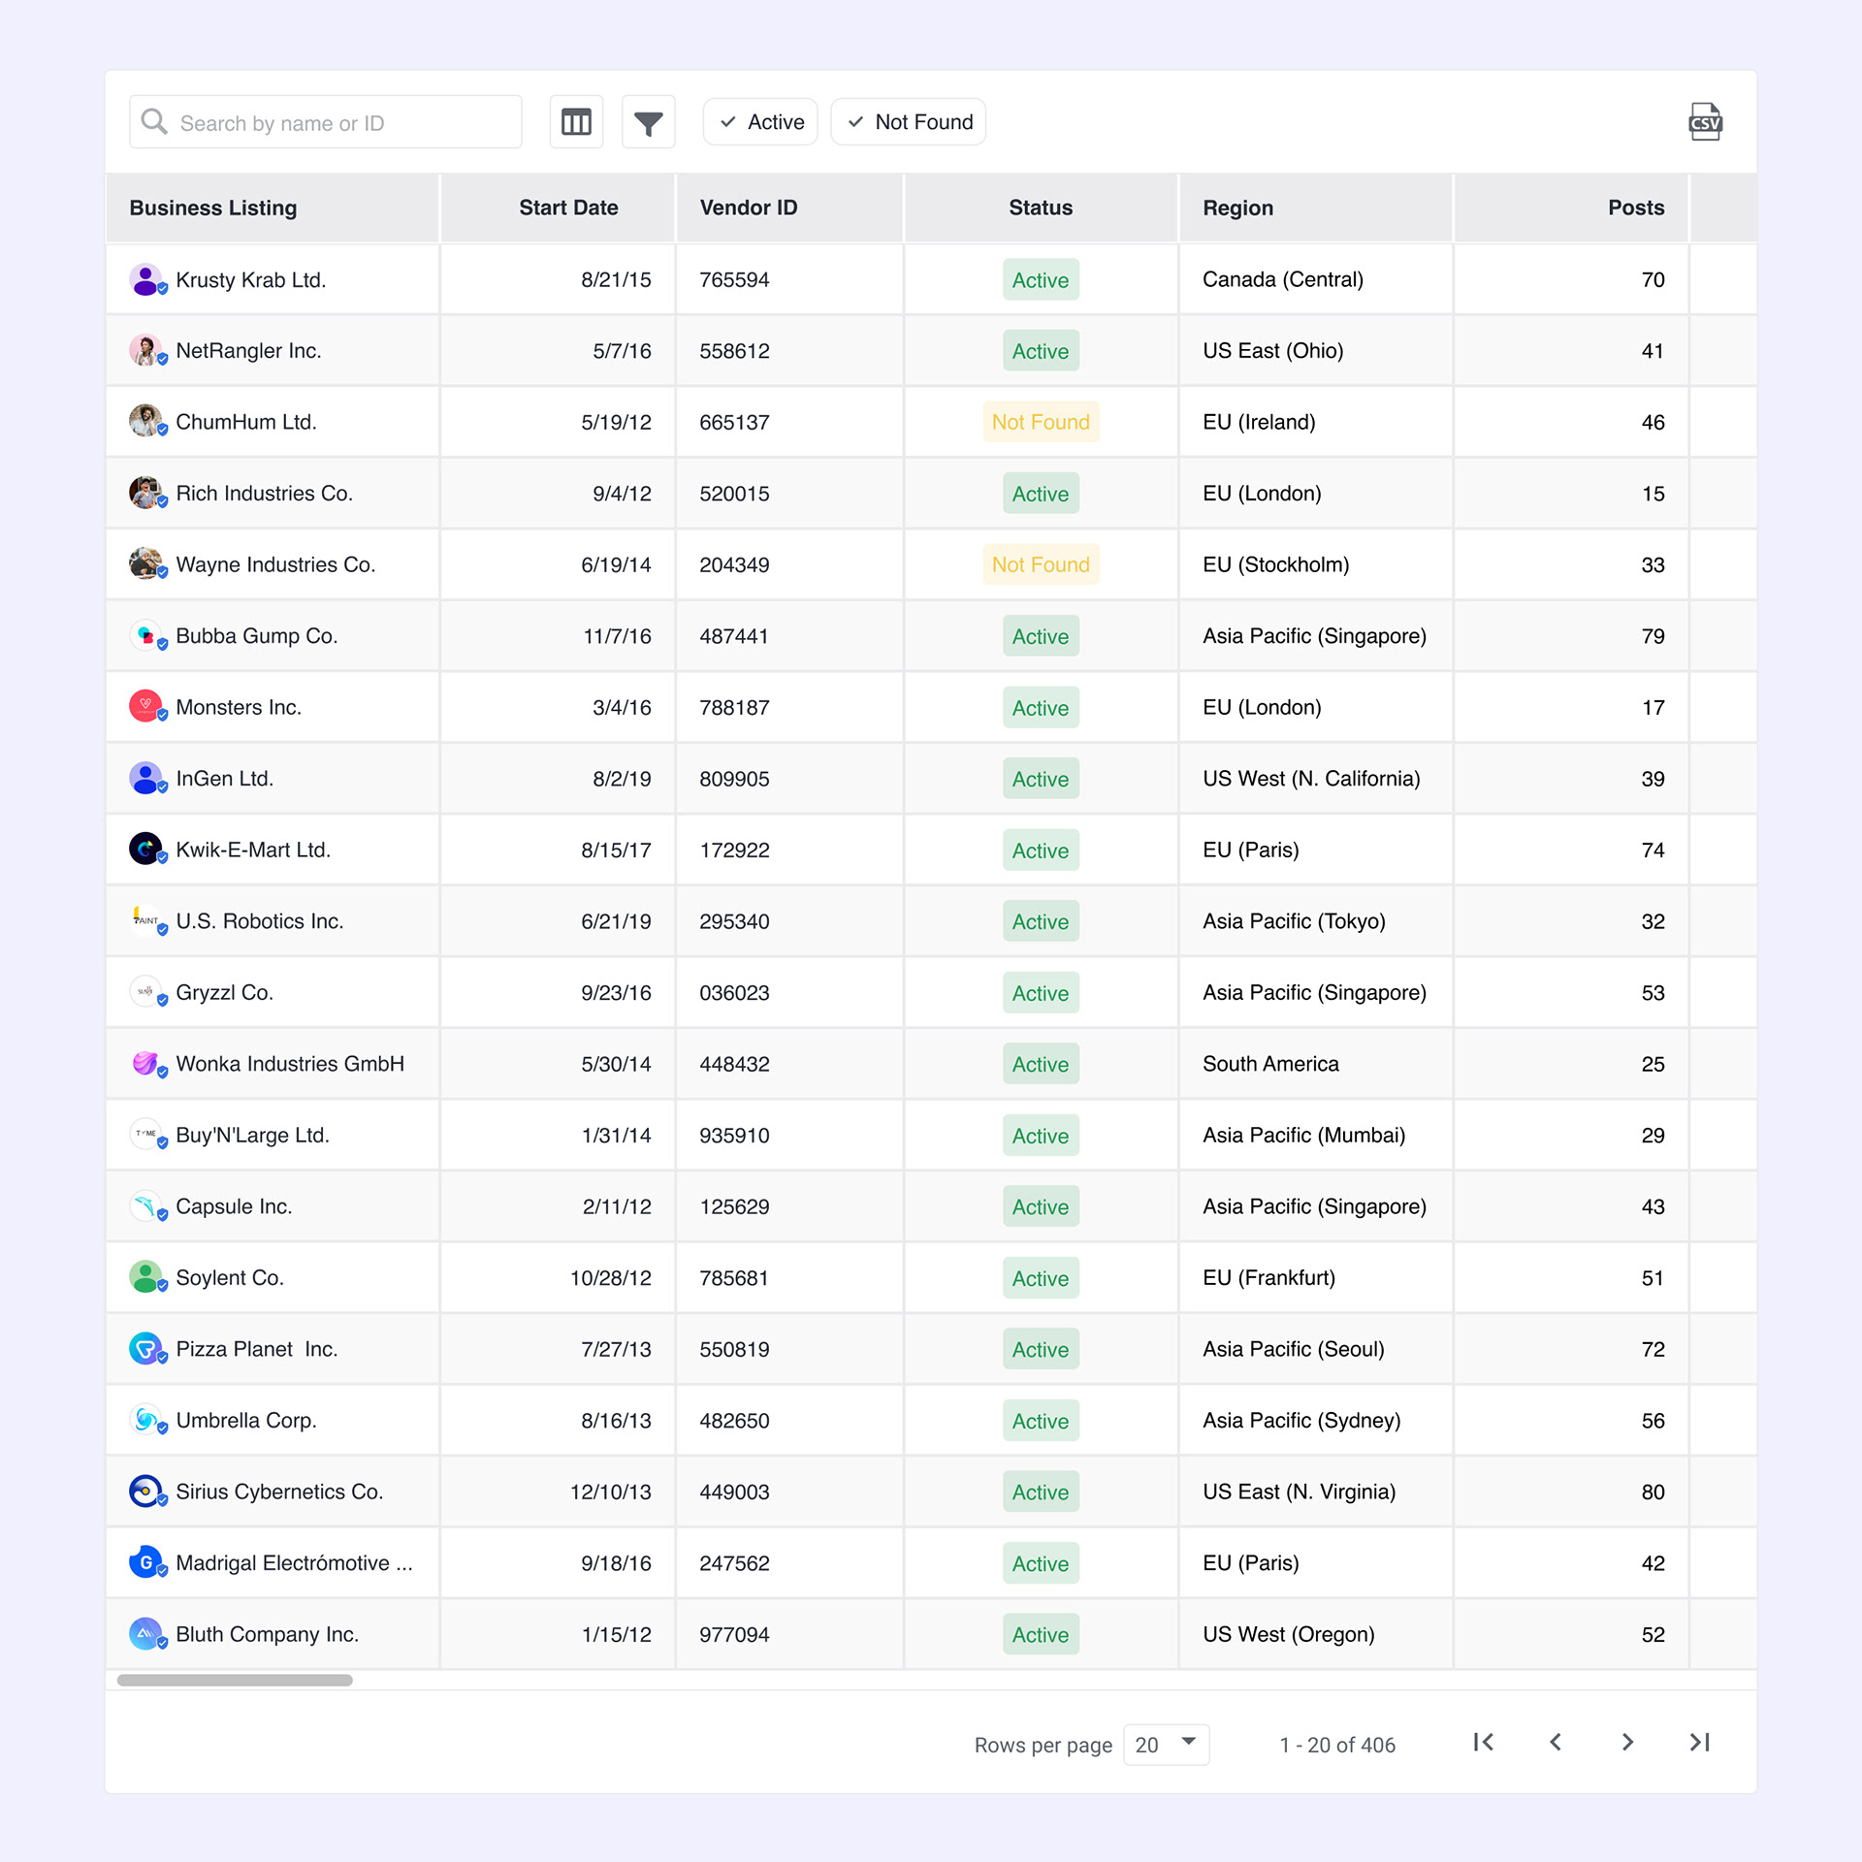Export table using CSV icon

tap(1704, 122)
